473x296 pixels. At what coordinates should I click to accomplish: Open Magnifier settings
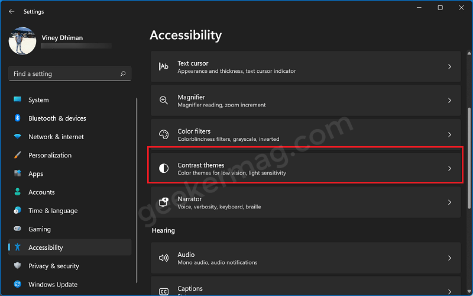306,100
